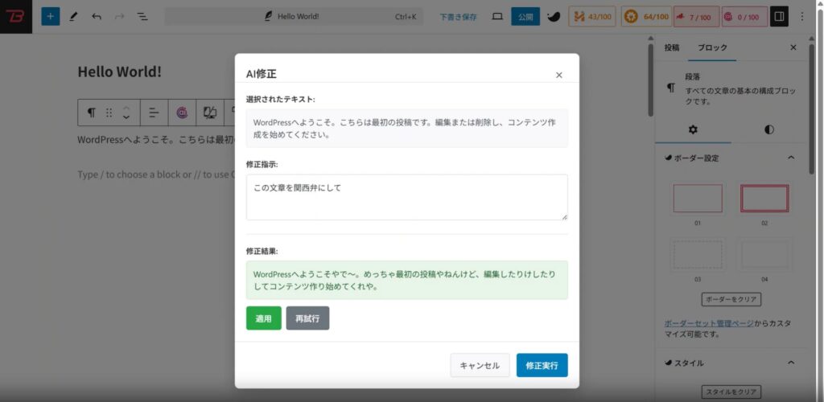This screenshot has height=402, width=824.
Task: Collapse the ボーダー設定 section
Action: 731,158
